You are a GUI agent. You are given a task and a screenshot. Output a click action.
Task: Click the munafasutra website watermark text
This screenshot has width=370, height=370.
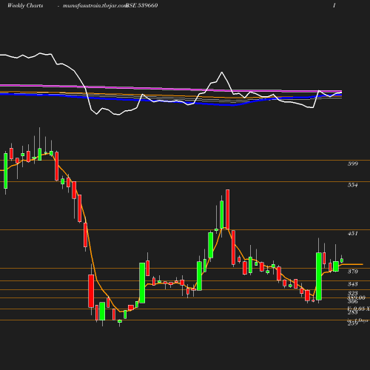click(95, 6)
